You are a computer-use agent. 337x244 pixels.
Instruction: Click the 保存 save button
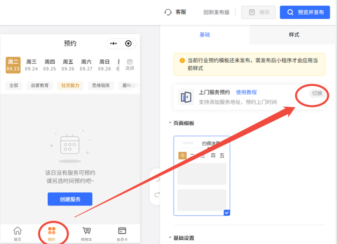tap(258, 12)
